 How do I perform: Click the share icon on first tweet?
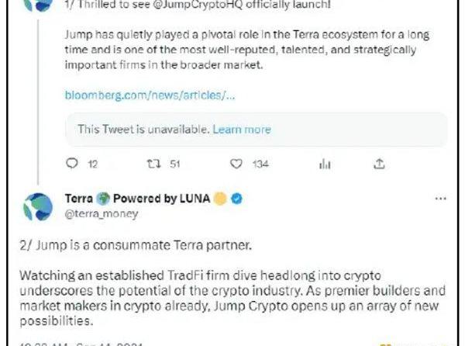pos(380,164)
